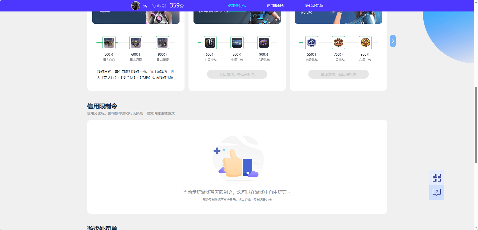Click the page vertical scrollbar thumb
The width and height of the screenshot is (478, 230).
coord(476,125)
